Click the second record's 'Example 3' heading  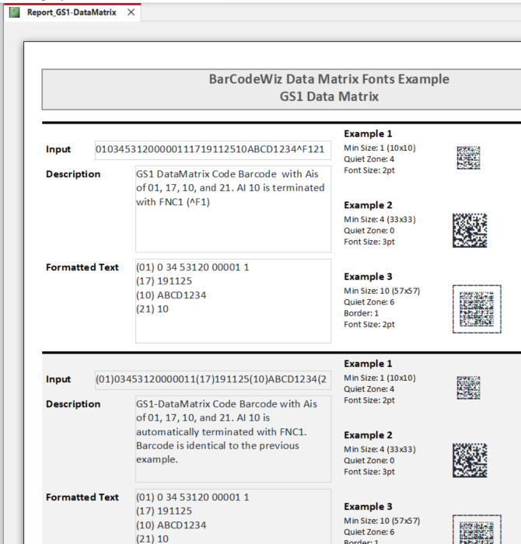[x=368, y=507]
